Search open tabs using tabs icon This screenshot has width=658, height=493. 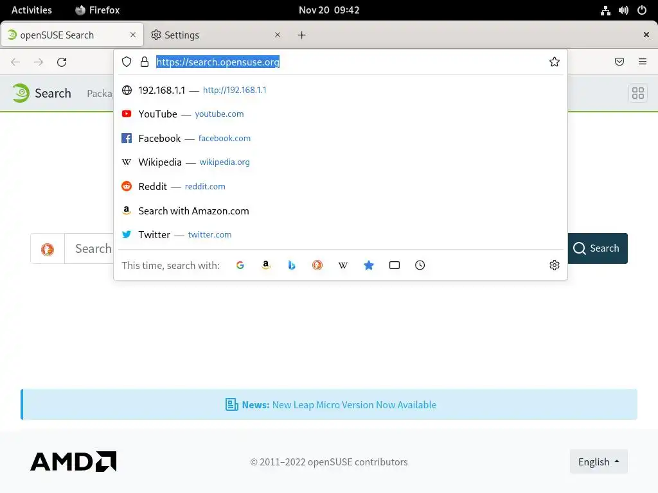pyautogui.click(x=395, y=265)
